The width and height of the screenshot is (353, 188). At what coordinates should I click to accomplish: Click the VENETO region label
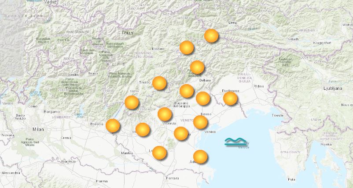pos(187,121)
